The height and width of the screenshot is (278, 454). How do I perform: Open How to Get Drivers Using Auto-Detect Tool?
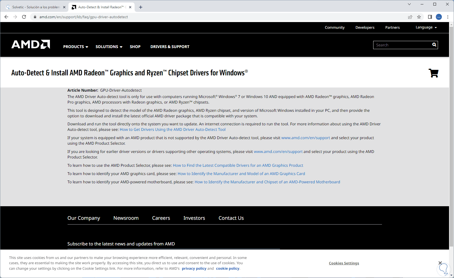(173, 129)
